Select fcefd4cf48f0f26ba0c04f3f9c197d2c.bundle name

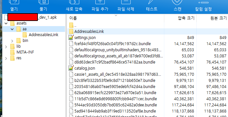click(113, 44)
